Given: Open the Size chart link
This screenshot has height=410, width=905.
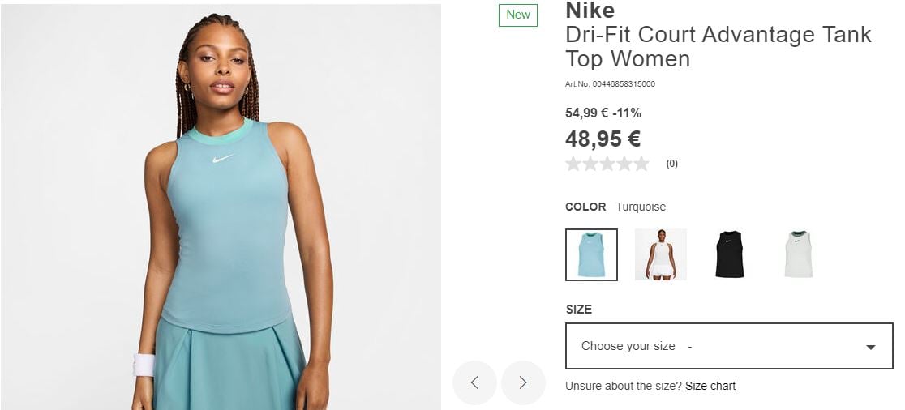Looking at the screenshot, I should (710, 386).
